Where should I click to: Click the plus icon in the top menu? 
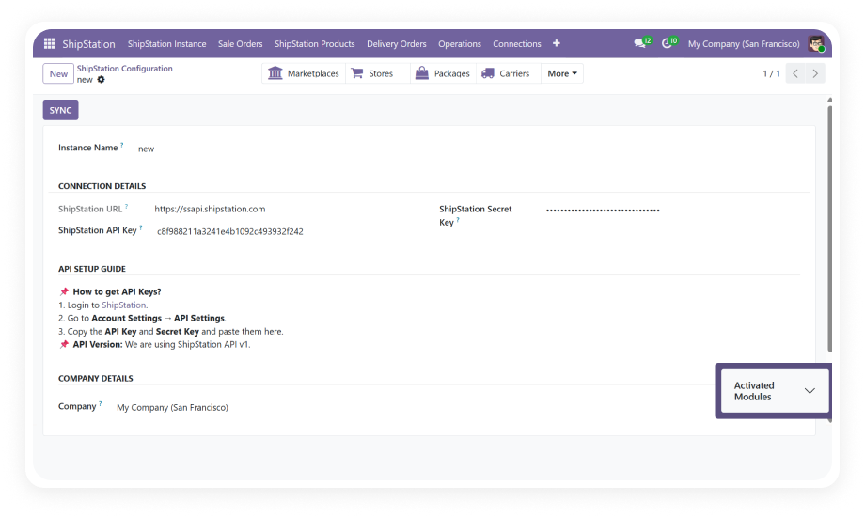[x=556, y=43]
